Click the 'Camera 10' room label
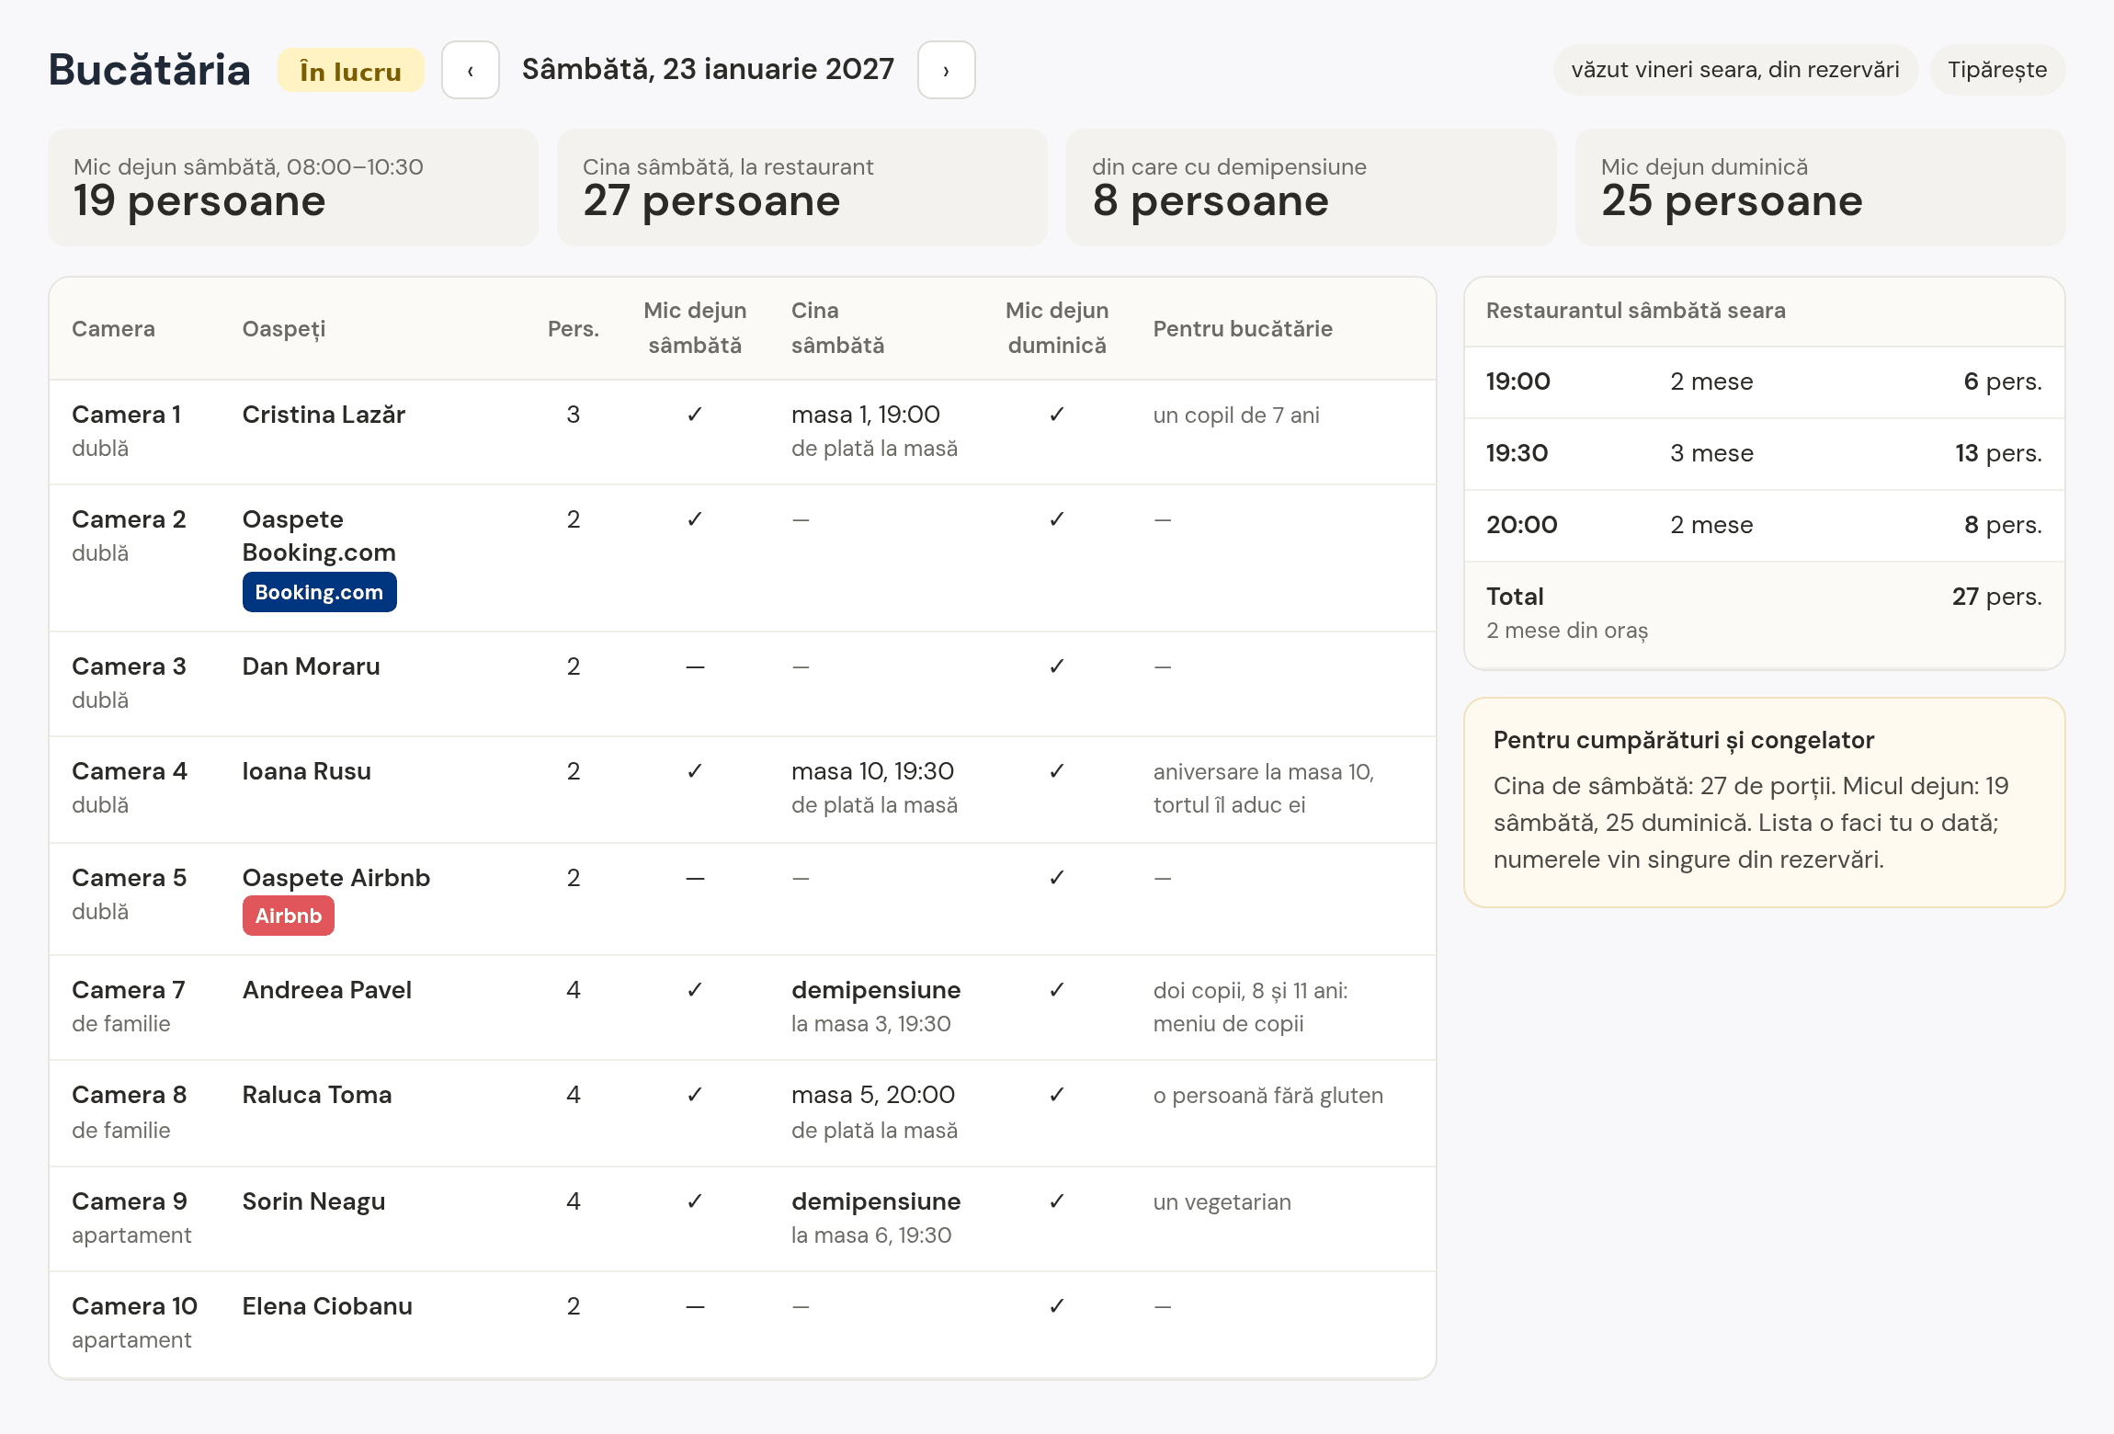The height and width of the screenshot is (1434, 2114). click(x=134, y=1306)
